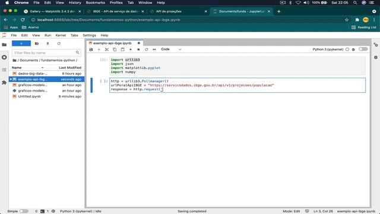Cut selected cells with scissors icon

click(x=107, y=49)
